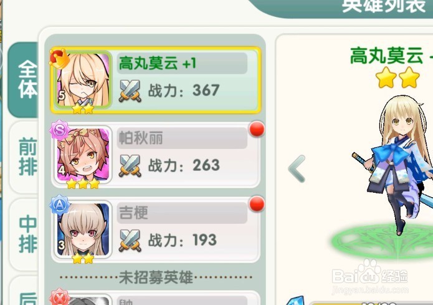
Task: Tap the red notification dot on 帕秋丽
Action: (257, 129)
